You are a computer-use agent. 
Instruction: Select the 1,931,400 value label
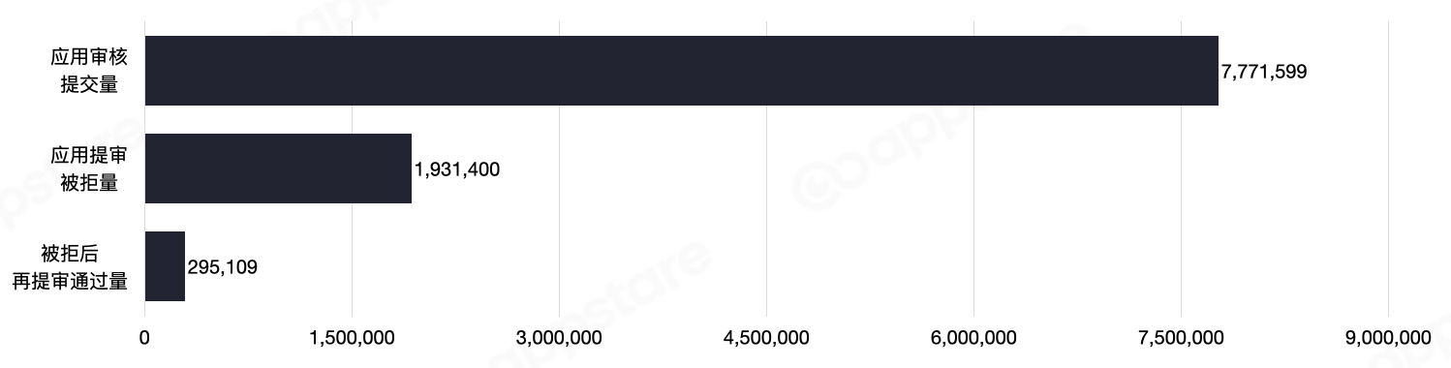click(457, 169)
